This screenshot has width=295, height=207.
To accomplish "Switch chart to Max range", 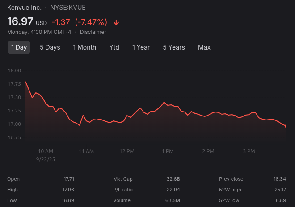I will tap(204, 47).
